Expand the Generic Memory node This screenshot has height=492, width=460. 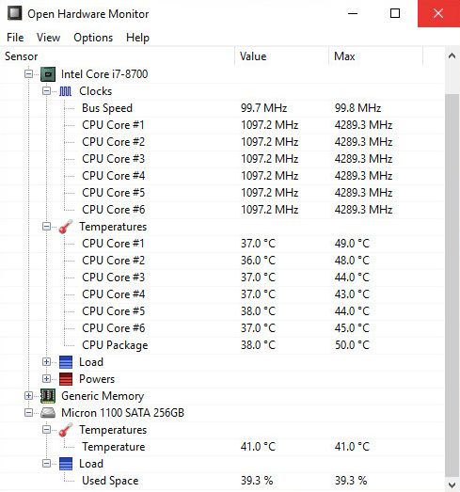tap(28, 396)
